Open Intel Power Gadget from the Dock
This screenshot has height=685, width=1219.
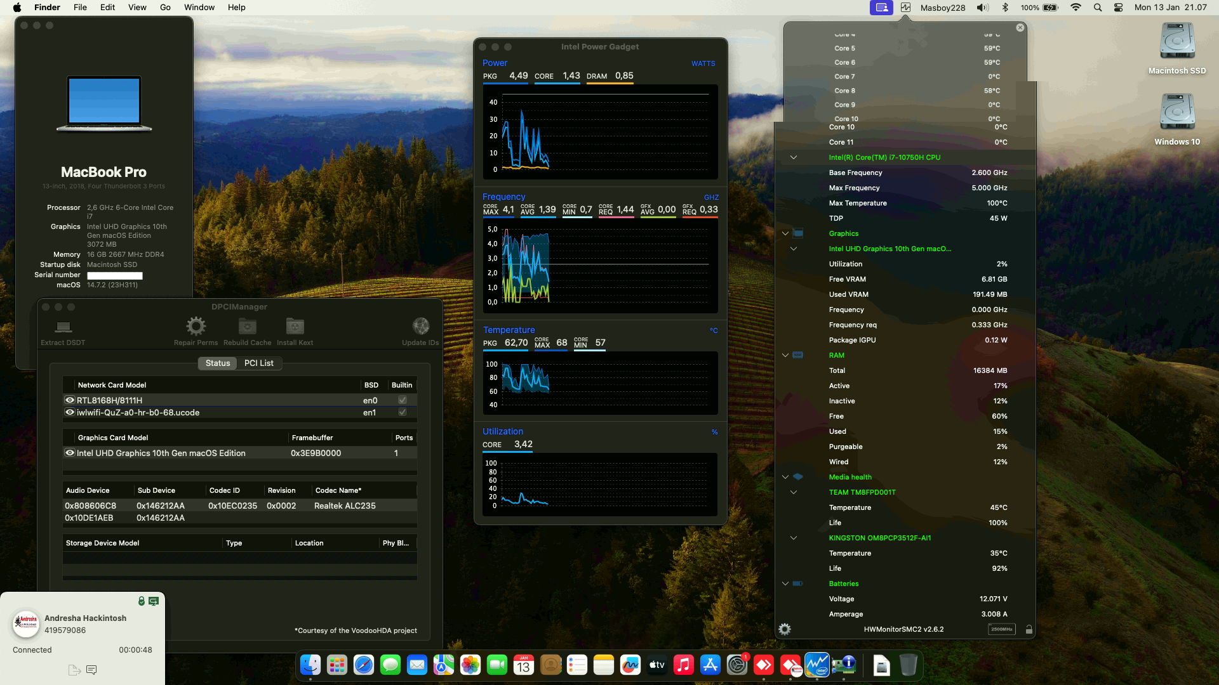pos(817,665)
